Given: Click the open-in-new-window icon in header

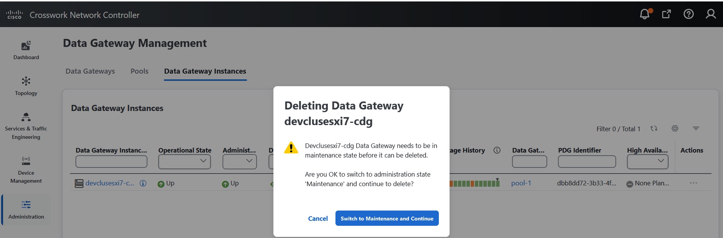Looking at the screenshot, I should [x=666, y=14].
